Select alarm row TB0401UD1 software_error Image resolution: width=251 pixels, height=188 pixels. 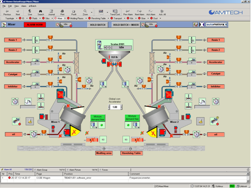coord(123,178)
